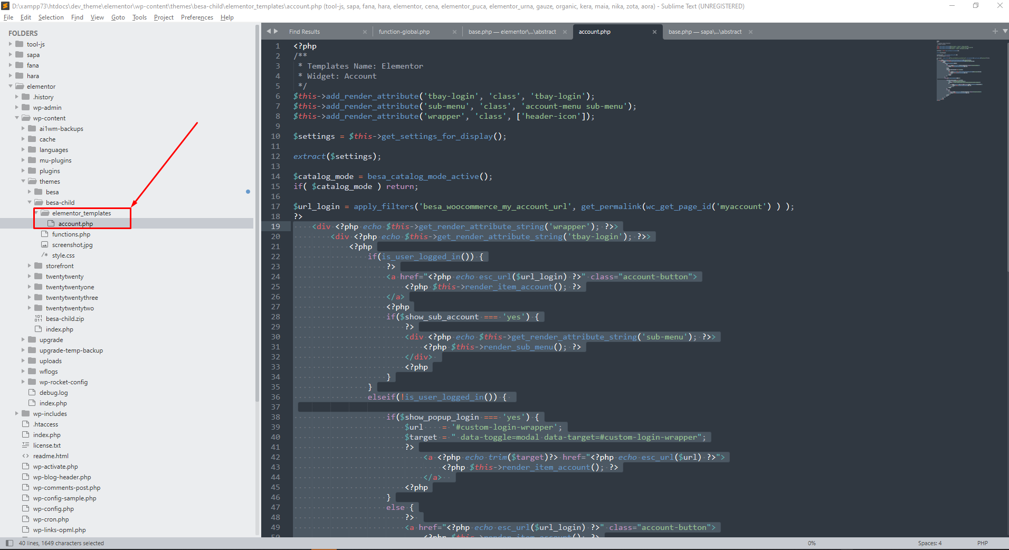The width and height of the screenshot is (1009, 550).
Task: Collapse the elementor folder
Action: pos(10,86)
